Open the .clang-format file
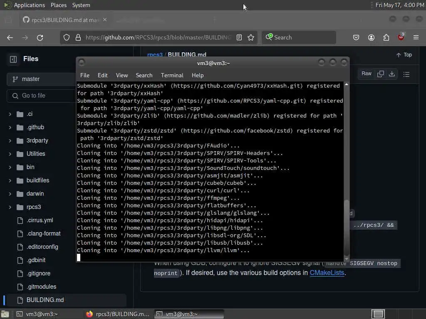 (43, 233)
